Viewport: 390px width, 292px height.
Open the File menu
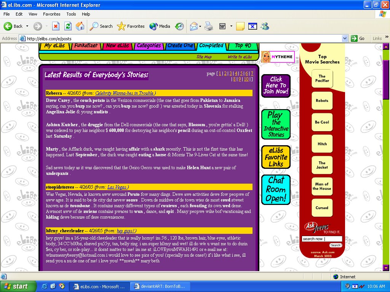pos(6,14)
